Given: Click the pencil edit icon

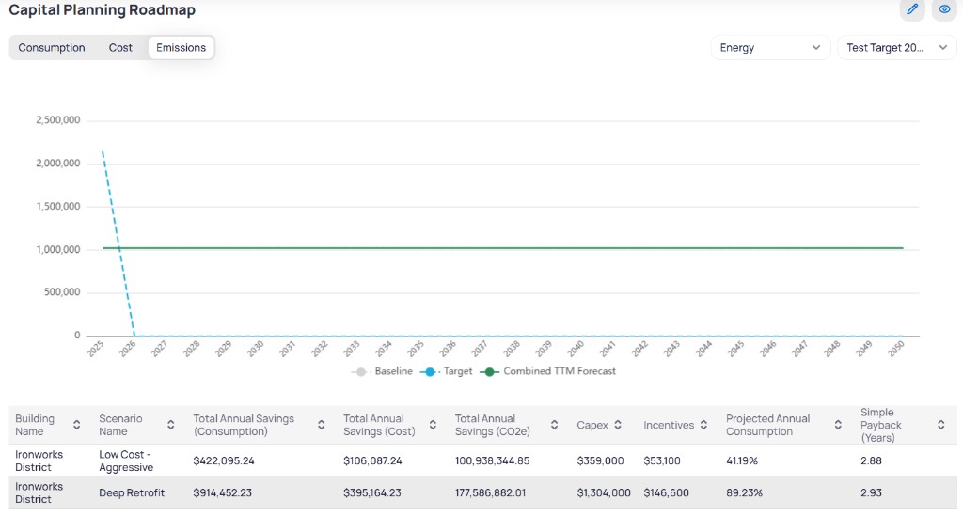Looking at the screenshot, I should tap(912, 9).
